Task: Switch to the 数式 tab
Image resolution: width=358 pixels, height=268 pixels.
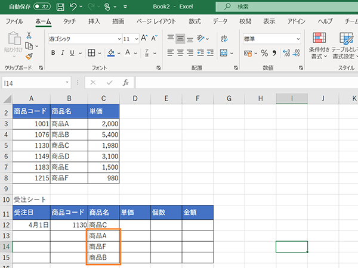Action: tap(195, 21)
